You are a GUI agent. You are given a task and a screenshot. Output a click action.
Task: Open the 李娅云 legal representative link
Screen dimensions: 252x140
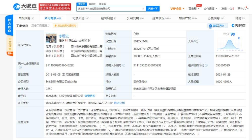pyautogui.click(x=64, y=36)
